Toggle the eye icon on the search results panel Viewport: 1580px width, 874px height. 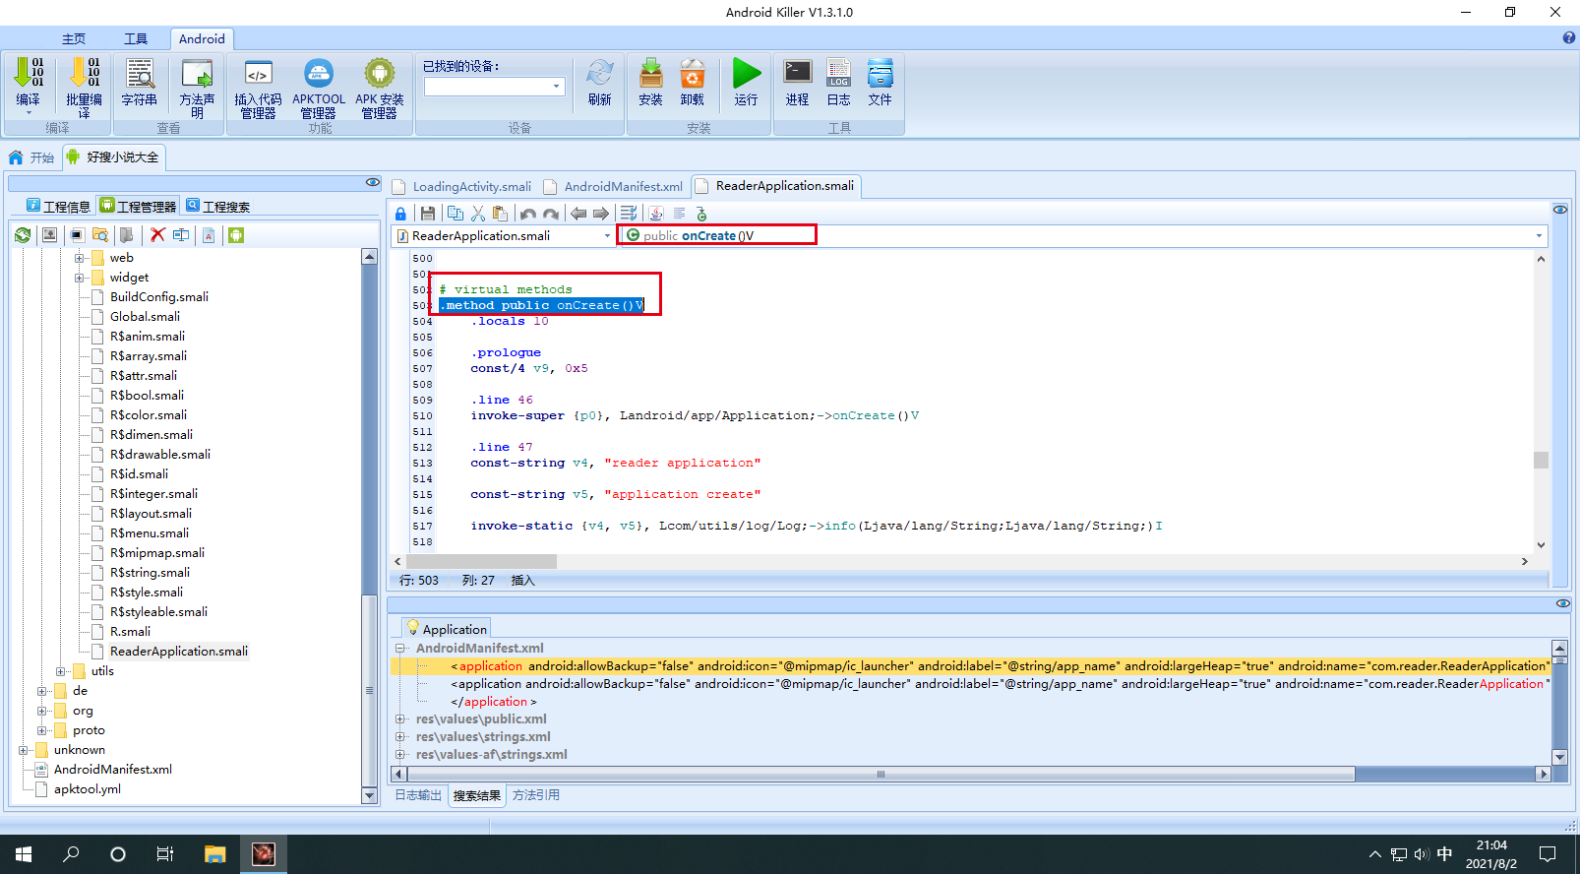(x=1563, y=603)
